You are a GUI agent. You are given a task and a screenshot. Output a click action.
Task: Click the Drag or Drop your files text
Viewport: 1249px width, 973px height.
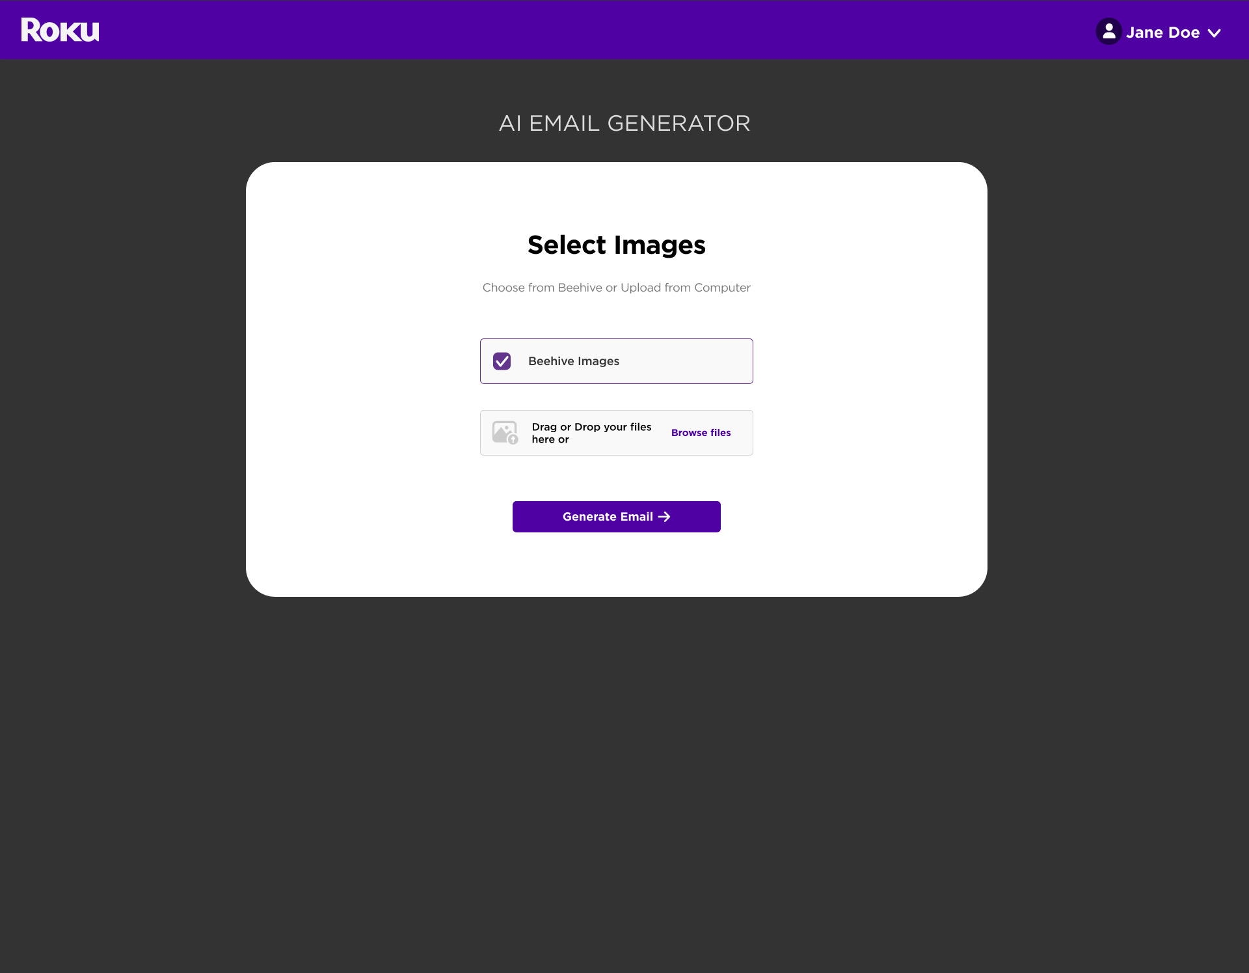coord(591,433)
